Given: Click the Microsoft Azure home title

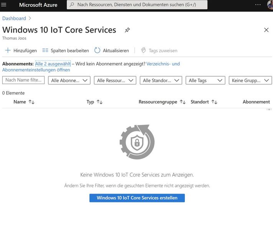Looking at the screenshot, I should click(38, 5).
